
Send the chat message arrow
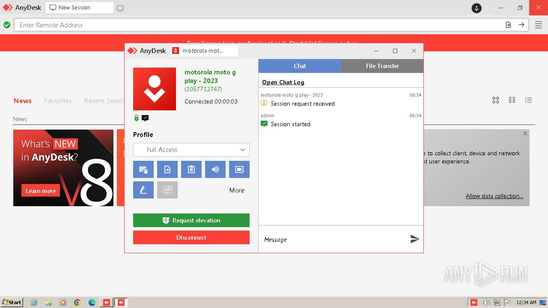[x=414, y=239]
